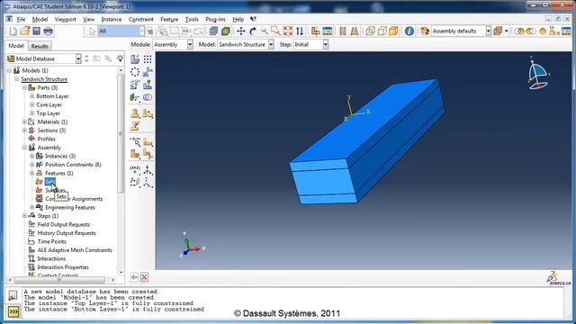Click the command line interface >>> icon
The width and height of the screenshot is (576, 324).
(x=13, y=312)
